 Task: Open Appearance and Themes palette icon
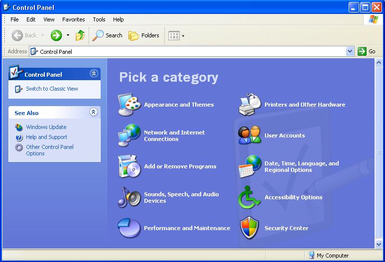[x=129, y=105]
